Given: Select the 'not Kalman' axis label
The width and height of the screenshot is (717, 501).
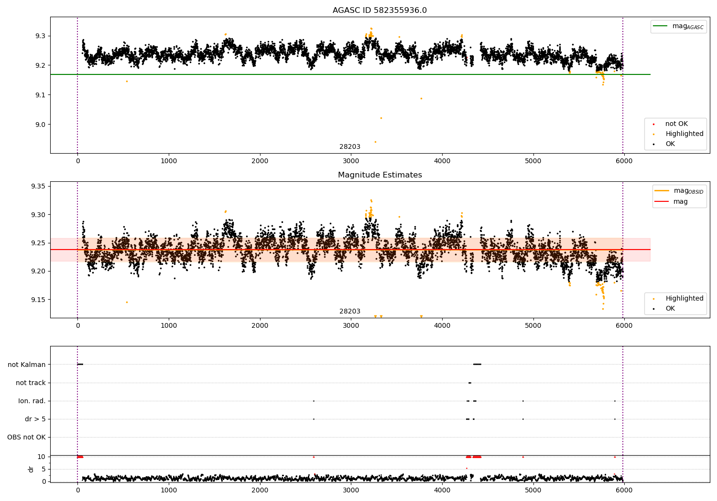Looking at the screenshot, I should tap(27, 365).
